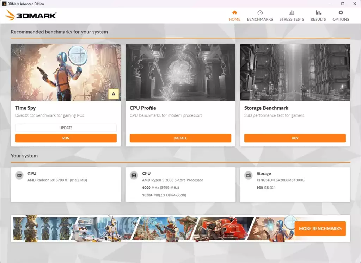Open the Storage Benchmark thumbnail image
The image size is (361, 263).
[295, 73]
